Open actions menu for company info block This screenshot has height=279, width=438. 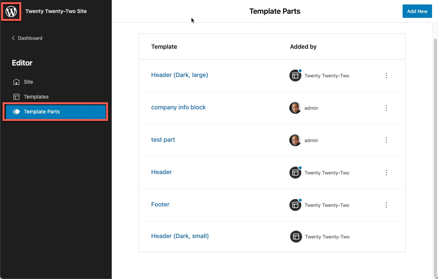[386, 108]
